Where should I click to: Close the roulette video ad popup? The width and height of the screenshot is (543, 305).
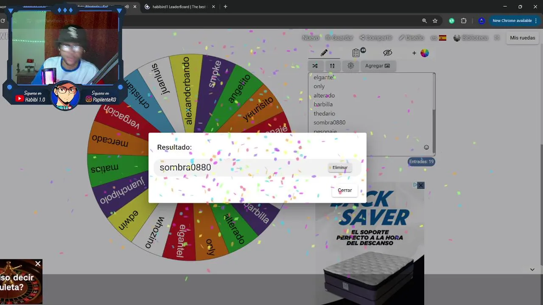coord(38,264)
